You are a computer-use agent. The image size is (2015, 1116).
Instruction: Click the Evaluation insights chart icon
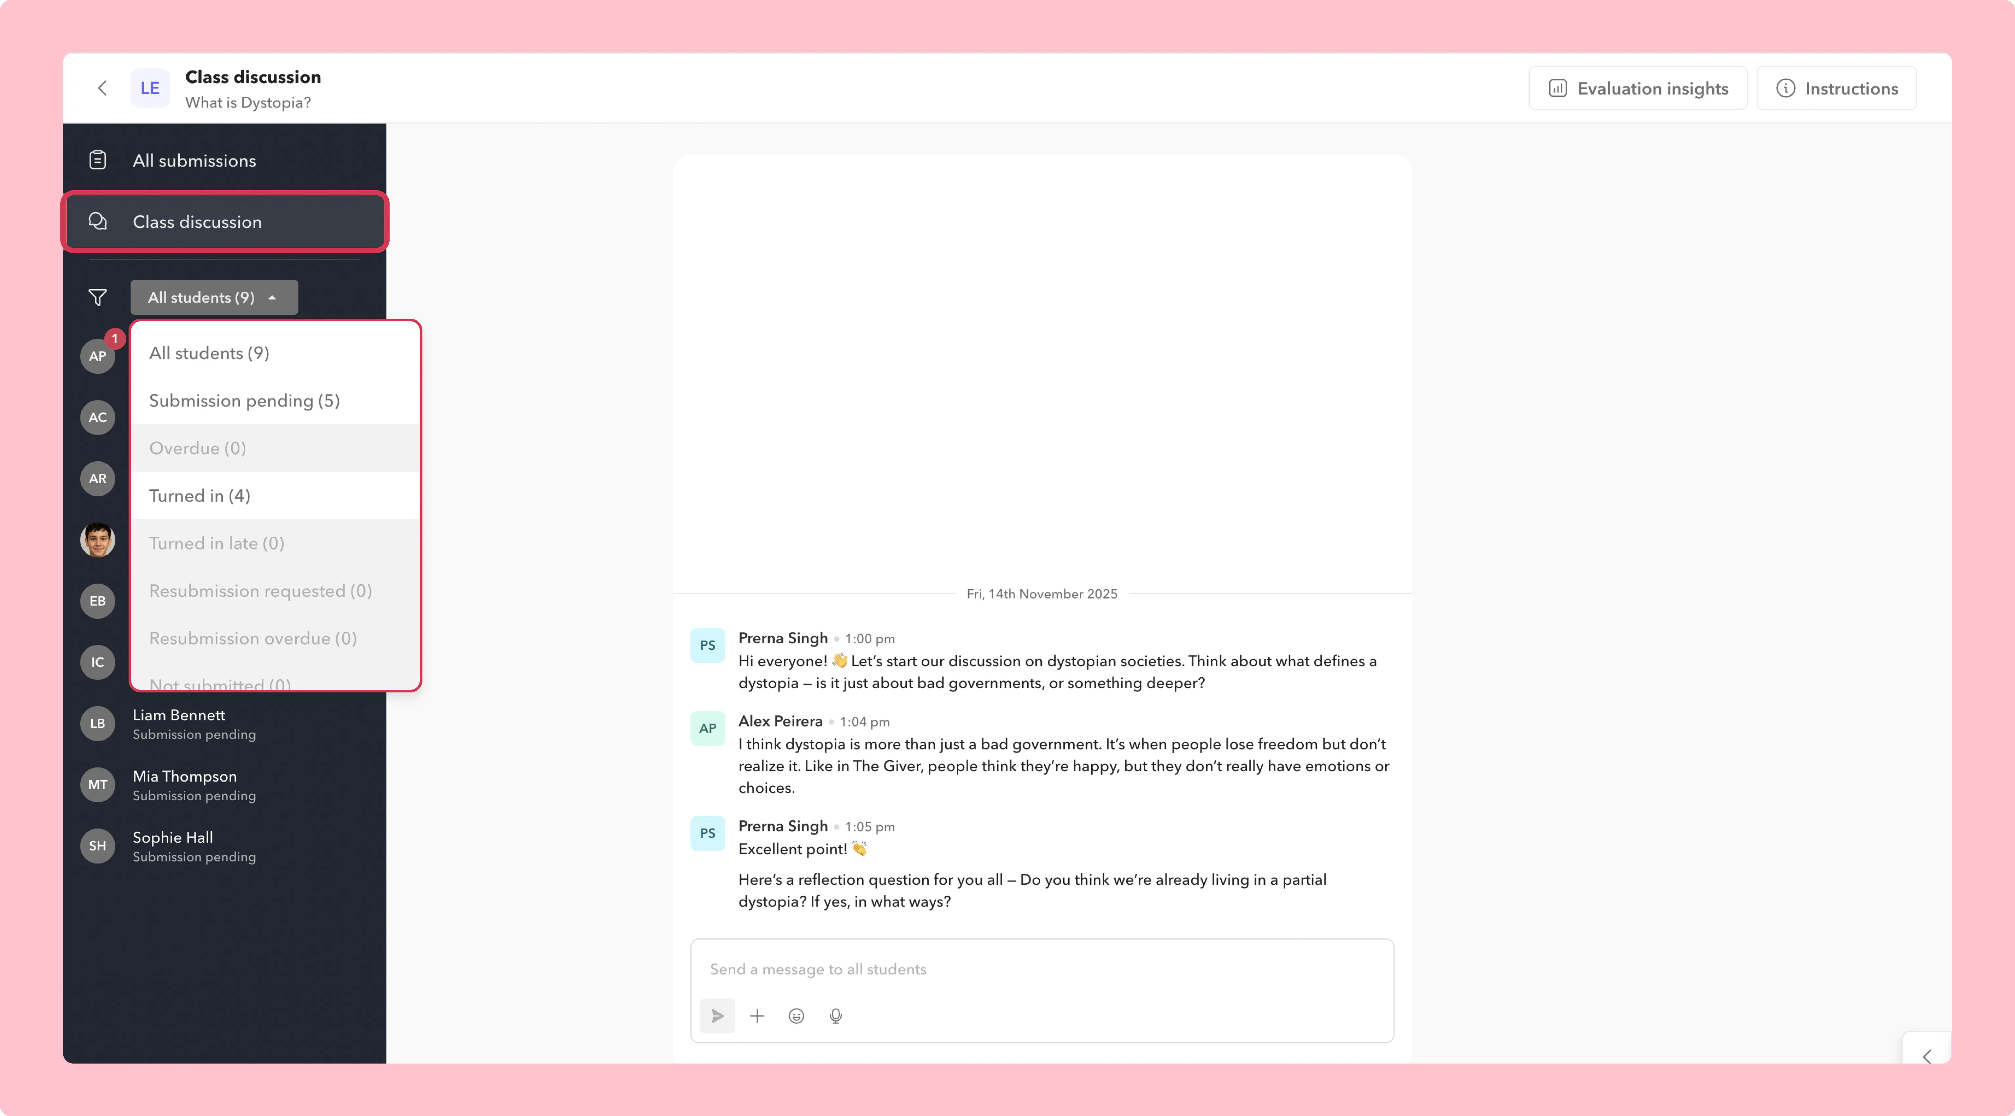1558,89
